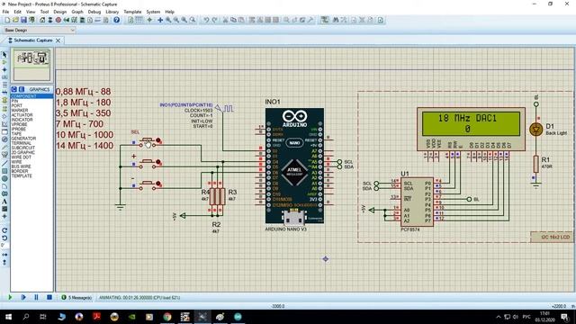Open the Tool menu
The width and height of the screenshot is (576, 324).
point(44,12)
